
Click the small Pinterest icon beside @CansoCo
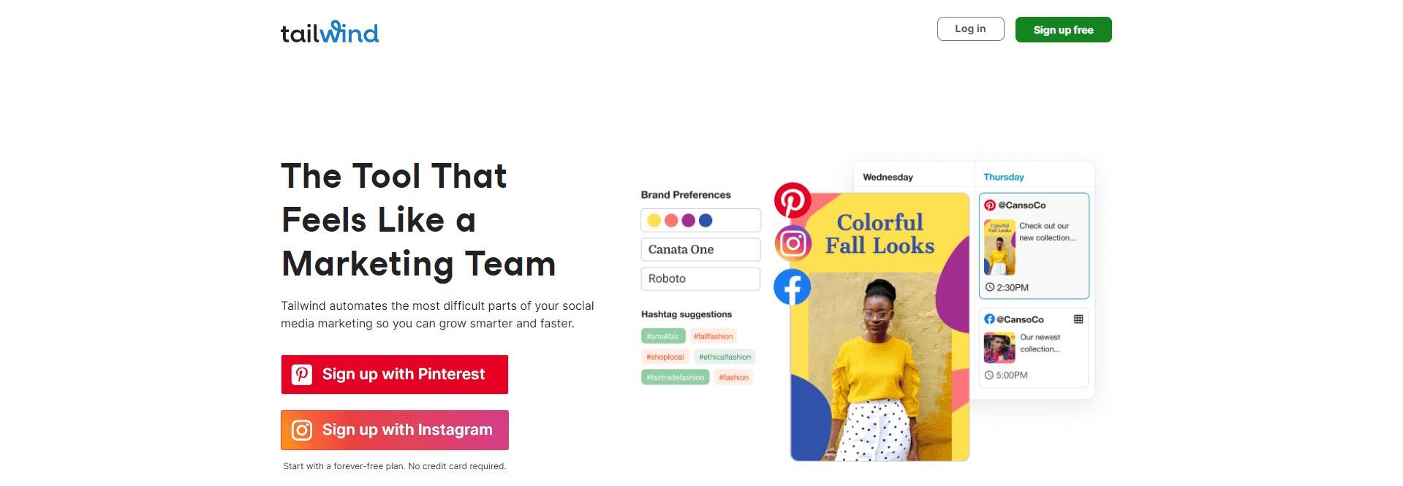point(990,205)
